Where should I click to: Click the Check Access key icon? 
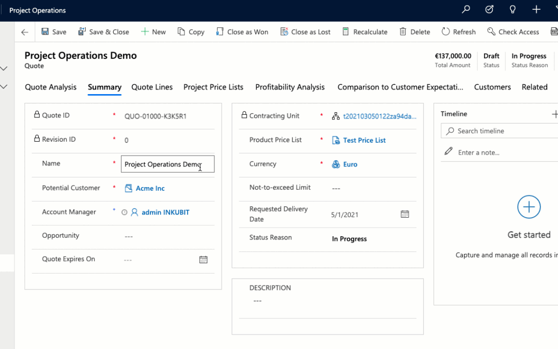[491, 32]
